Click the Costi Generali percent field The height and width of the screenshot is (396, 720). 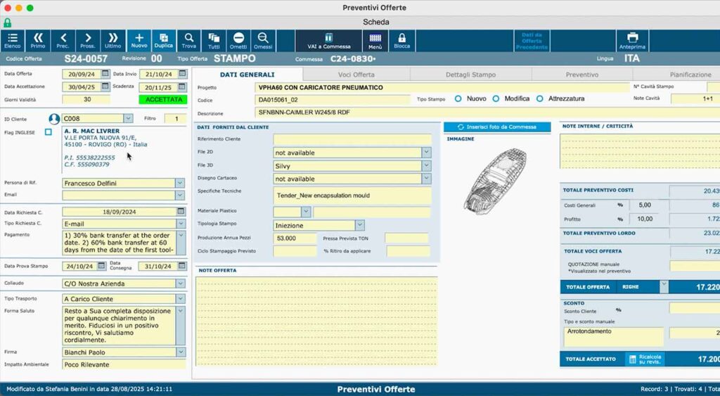[644, 205]
